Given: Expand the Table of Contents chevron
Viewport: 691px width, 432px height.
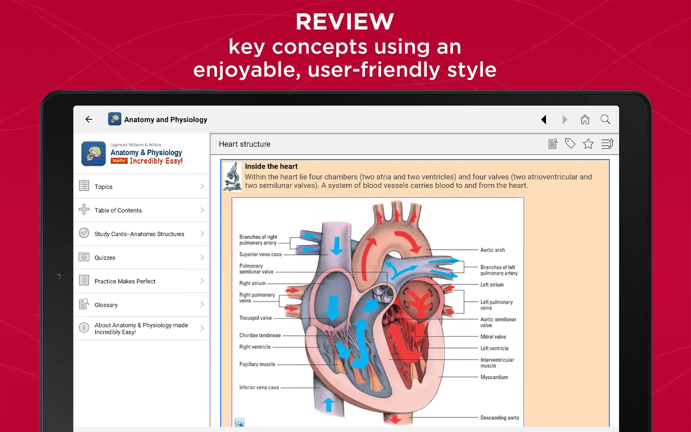Looking at the screenshot, I should click(202, 210).
